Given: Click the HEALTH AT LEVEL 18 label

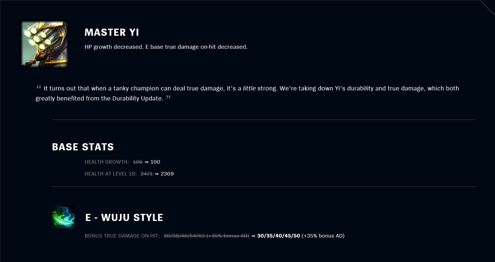Looking at the screenshot, I should 111,174.
